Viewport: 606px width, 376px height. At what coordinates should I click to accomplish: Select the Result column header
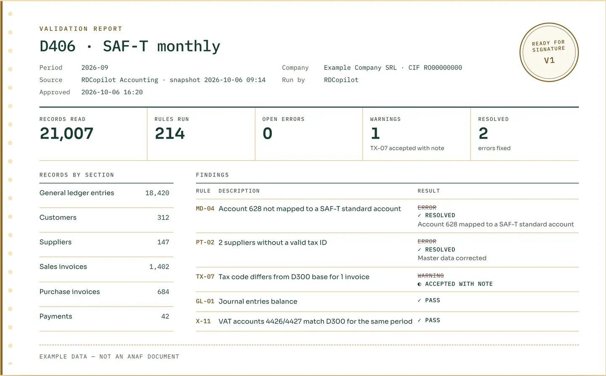click(x=429, y=191)
